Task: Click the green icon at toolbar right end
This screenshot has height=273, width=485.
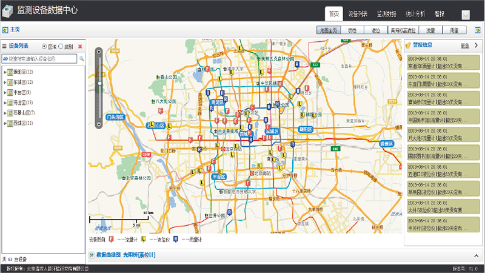Action: pyautogui.click(x=478, y=30)
